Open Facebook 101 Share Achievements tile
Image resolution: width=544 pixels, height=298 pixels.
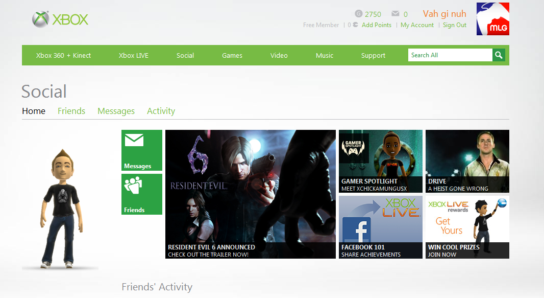(x=381, y=227)
